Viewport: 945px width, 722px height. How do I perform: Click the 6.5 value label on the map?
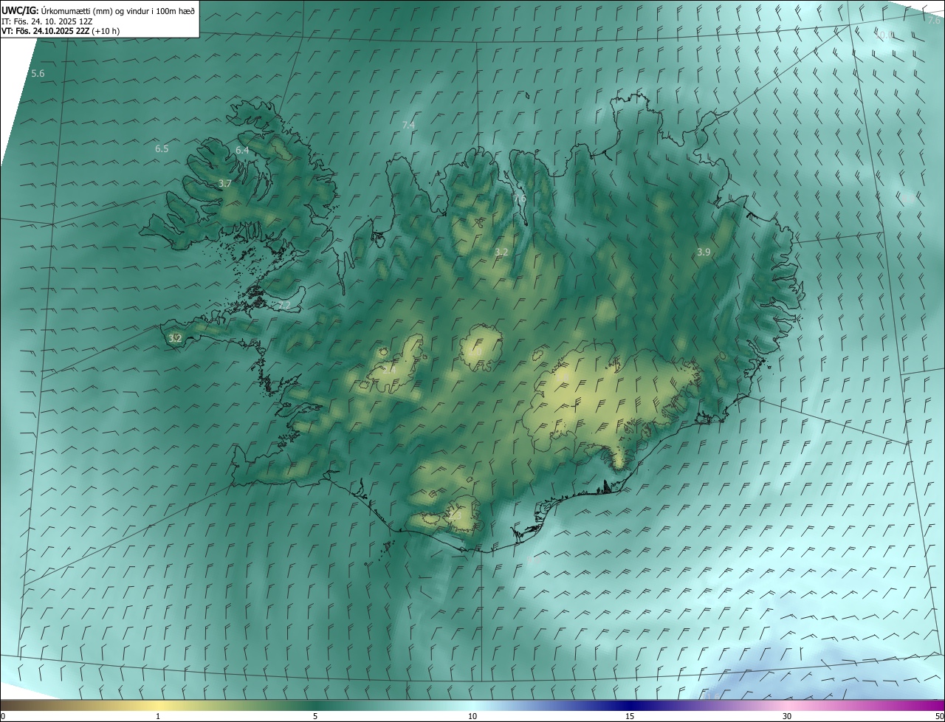[162, 148]
